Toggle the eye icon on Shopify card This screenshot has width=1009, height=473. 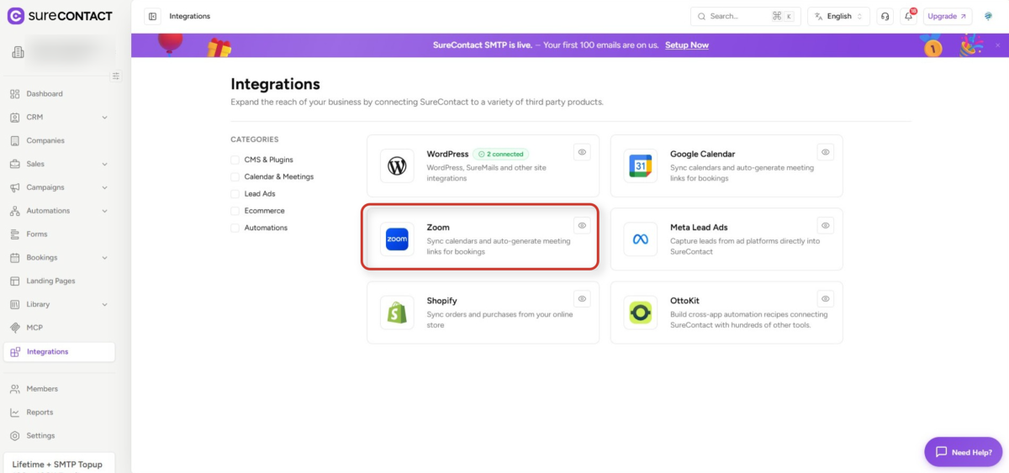(x=582, y=298)
